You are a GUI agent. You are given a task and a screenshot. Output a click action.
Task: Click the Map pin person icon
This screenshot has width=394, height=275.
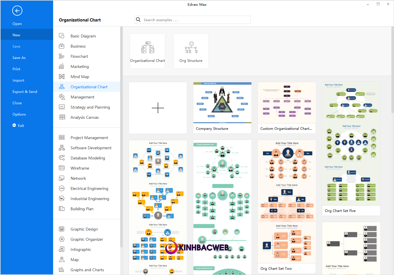click(62, 259)
